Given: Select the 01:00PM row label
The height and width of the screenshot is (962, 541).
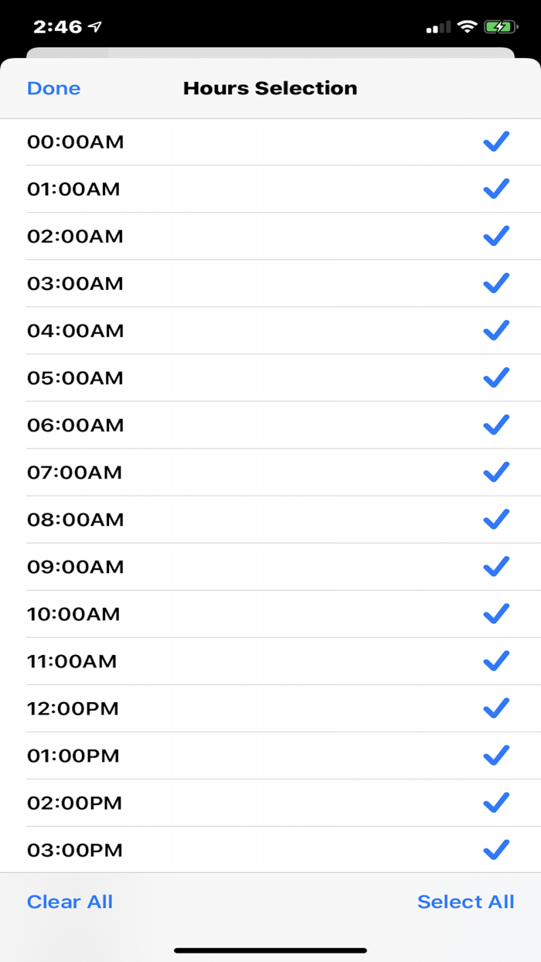Looking at the screenshot, I should click(75, 755).
